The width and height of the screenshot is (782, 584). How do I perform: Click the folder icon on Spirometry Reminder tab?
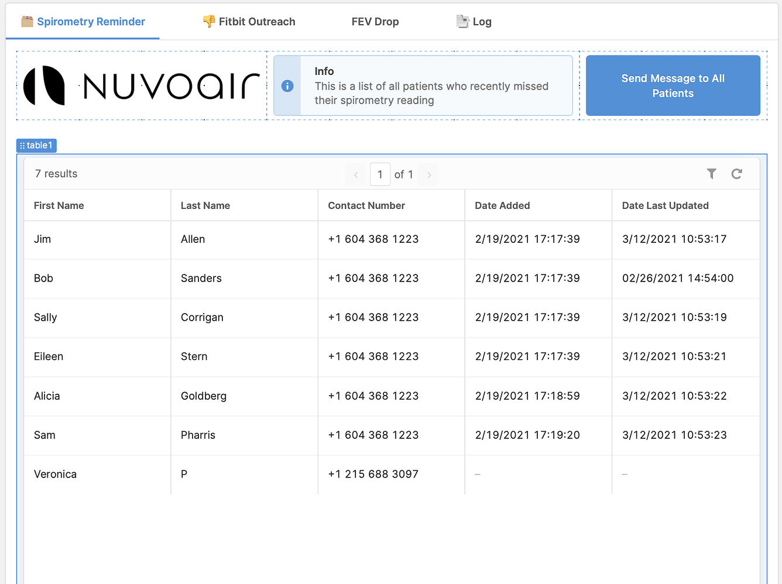coord(27,20)
